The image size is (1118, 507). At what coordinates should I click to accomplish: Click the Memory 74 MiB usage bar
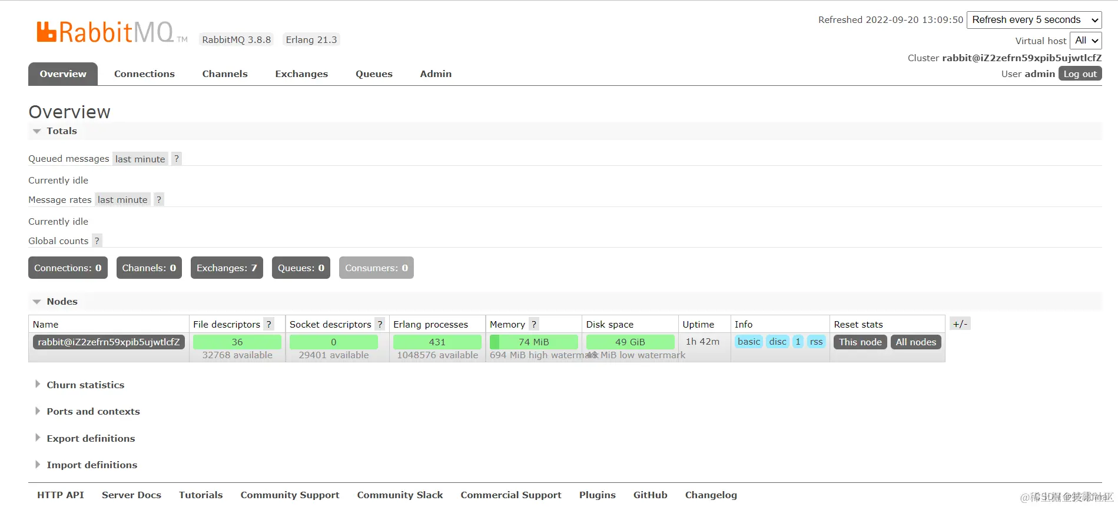(x=534, y=342)
